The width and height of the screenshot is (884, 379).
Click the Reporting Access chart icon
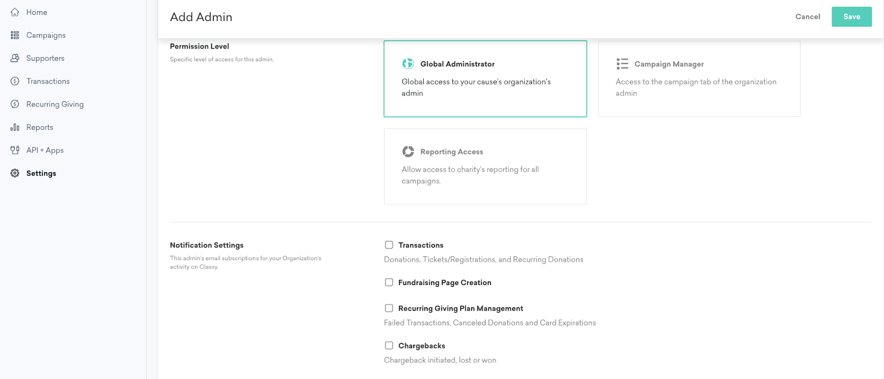click(408, 151)
